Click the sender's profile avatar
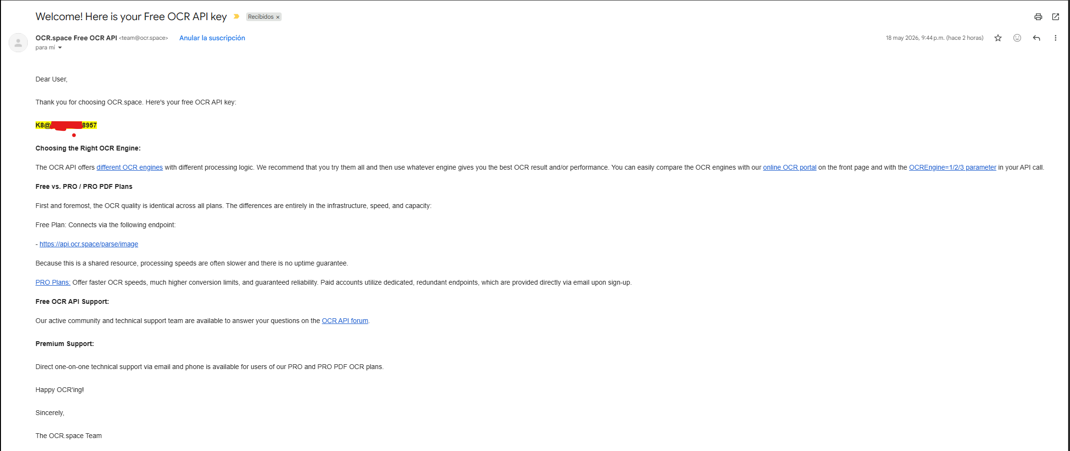Viewport: 1070px width, 451px height. [x=18, y=43]
